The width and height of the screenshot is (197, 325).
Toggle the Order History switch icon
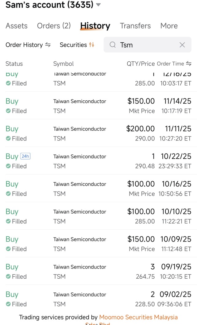(x=48, y=45)
